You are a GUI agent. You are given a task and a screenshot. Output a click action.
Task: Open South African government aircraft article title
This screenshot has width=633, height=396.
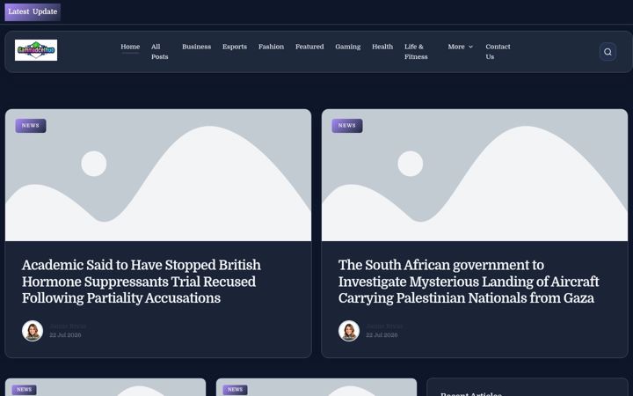click(469, 282)
